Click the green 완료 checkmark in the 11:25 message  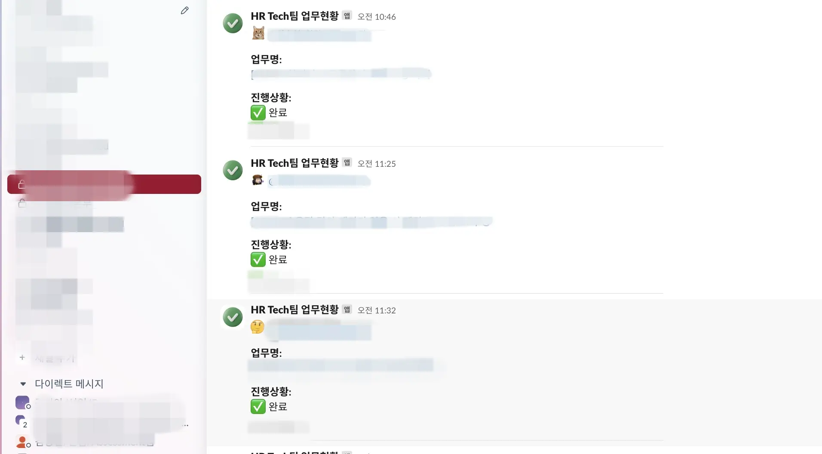coord(258,260)
